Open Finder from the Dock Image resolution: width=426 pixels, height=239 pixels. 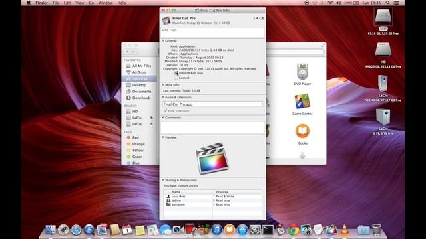click(51, 230)
